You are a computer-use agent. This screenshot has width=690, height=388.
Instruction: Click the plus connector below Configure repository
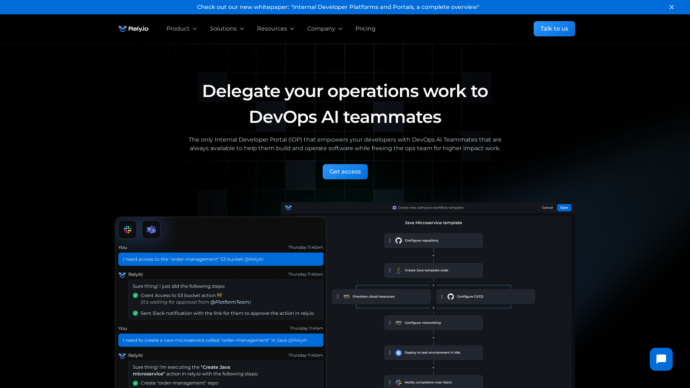(x=433, y=255)
